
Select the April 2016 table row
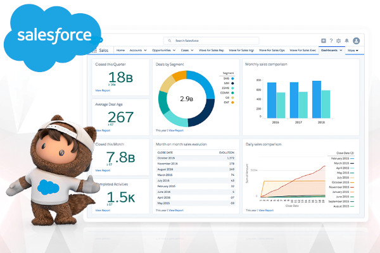(x=196, y=197)
